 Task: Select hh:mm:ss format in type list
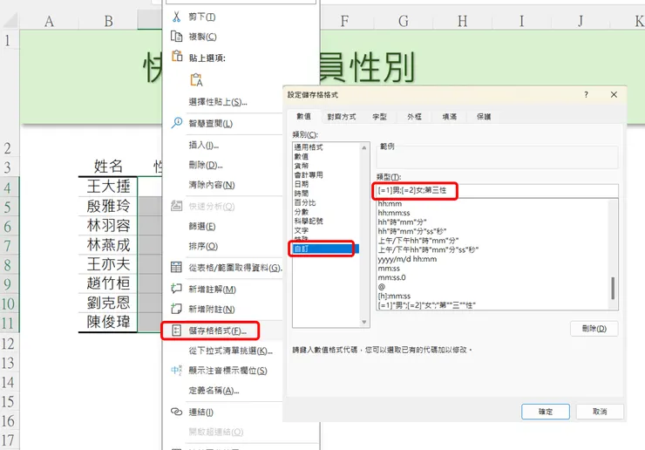[394, 213]
